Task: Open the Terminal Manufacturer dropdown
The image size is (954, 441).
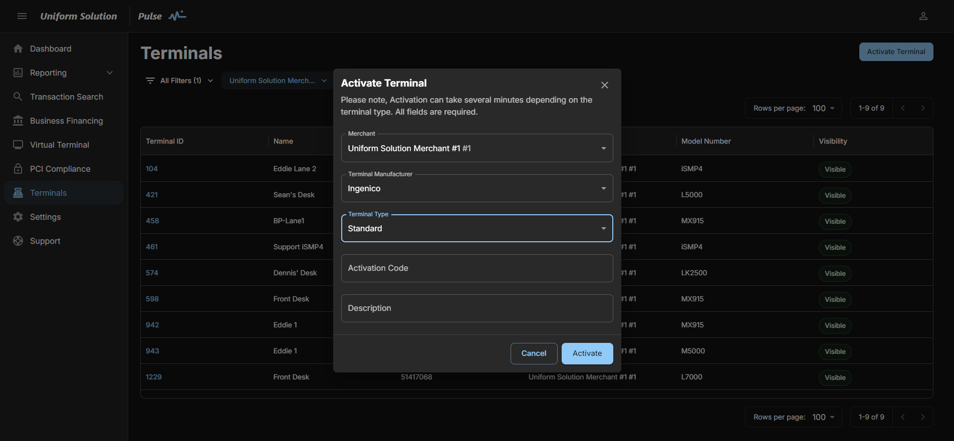Action: tap(477, 188)
